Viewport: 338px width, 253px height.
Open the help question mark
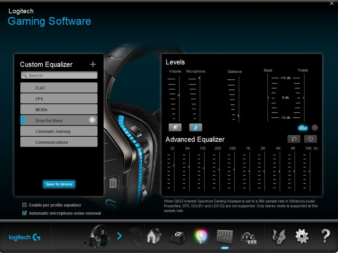coord(325,236)
